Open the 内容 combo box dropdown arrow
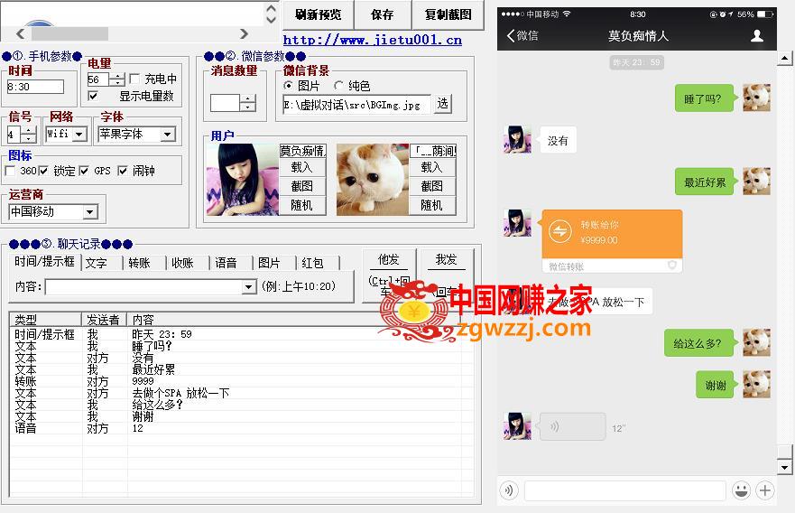Image resolution: width=795 pixels, height=513 pixels. pos(248,287)
